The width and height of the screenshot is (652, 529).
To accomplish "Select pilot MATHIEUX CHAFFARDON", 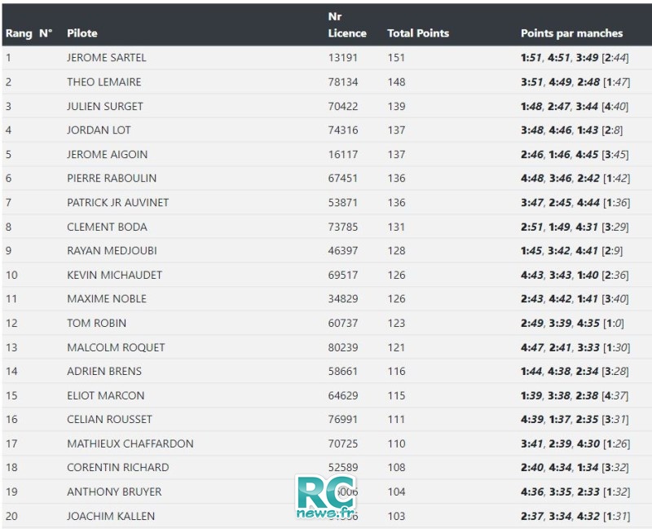I will 130,443.
